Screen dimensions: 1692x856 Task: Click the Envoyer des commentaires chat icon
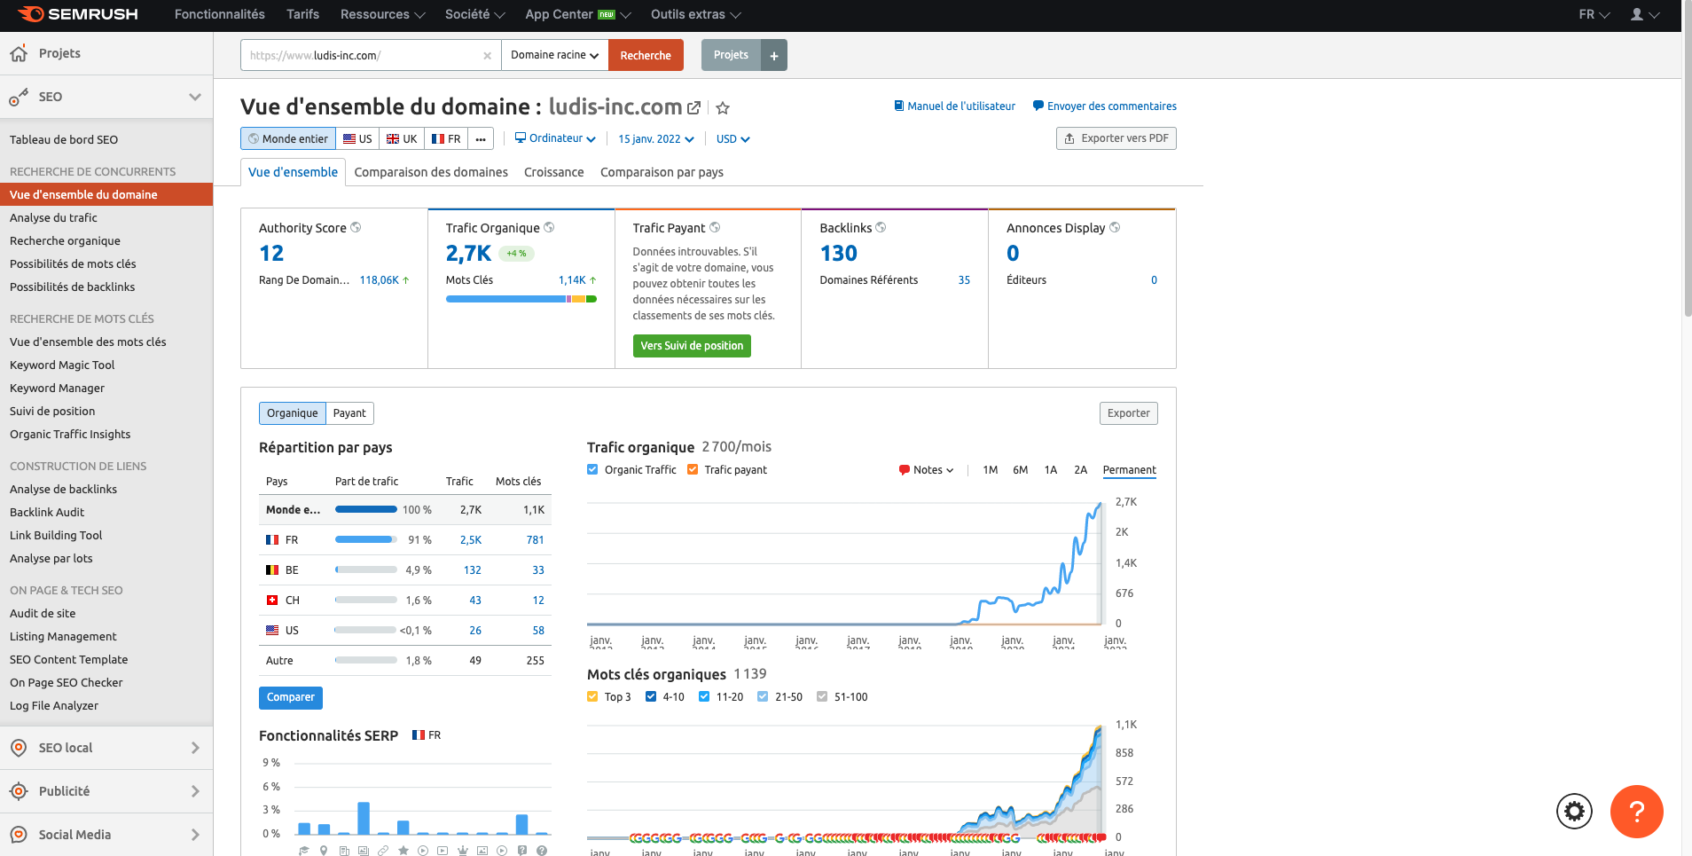coord(1038,106)
